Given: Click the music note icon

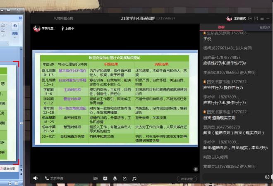Looking at the screenshot, I should [x=134, y=179].
